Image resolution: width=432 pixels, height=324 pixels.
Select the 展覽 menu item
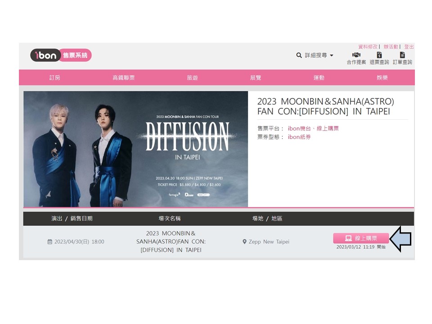pyautogui.click(x=256, y=78)
